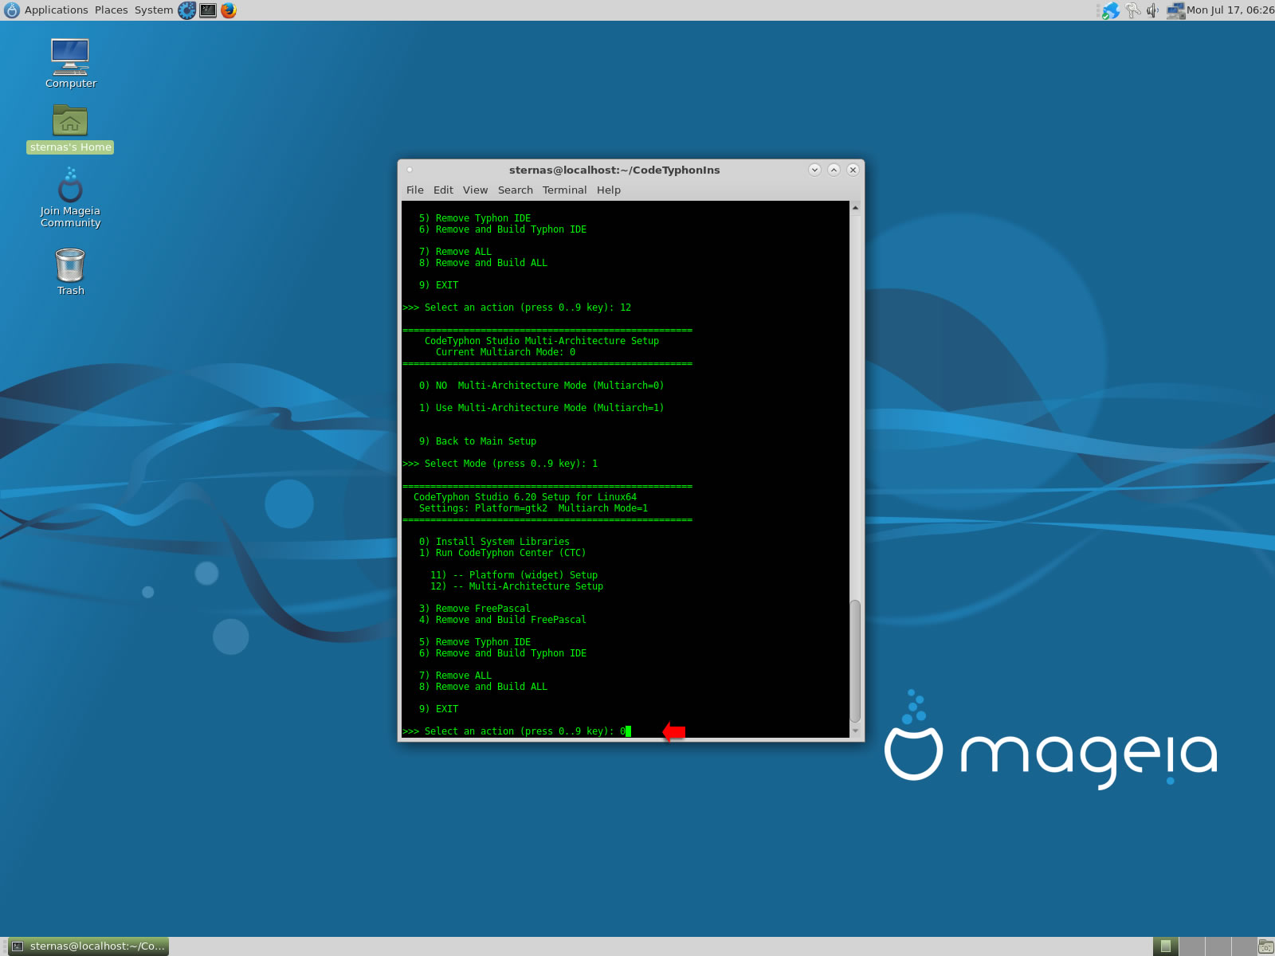
Task: Click lower '12) -- Multi-Architecture Setup' text
Action: point(516,586)
